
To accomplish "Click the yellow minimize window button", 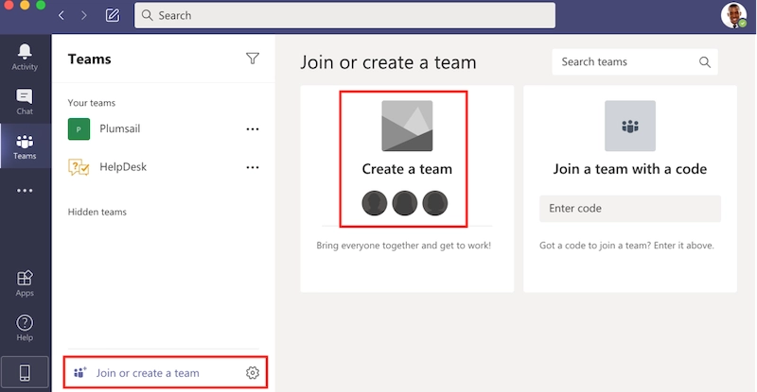I will click(25, 5).
